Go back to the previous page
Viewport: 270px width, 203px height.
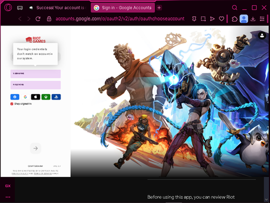[20, 19]
